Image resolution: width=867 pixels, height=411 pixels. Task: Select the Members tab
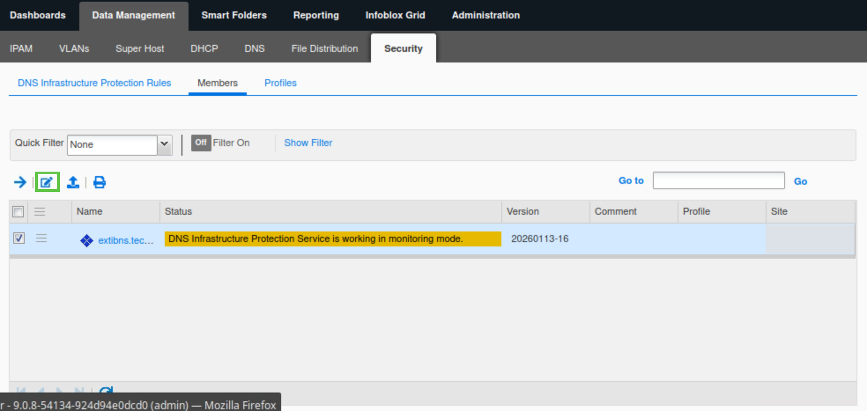point(218,83)
